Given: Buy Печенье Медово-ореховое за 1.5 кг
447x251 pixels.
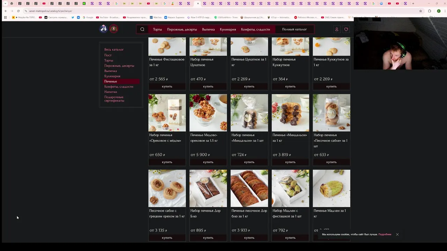Looking at the screenshot, I should pos(208,162).
